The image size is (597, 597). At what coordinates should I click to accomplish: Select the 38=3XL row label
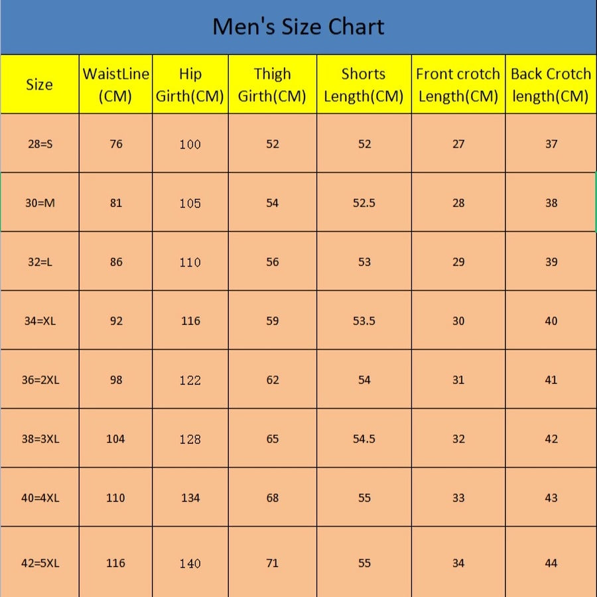tap(40, 439)
